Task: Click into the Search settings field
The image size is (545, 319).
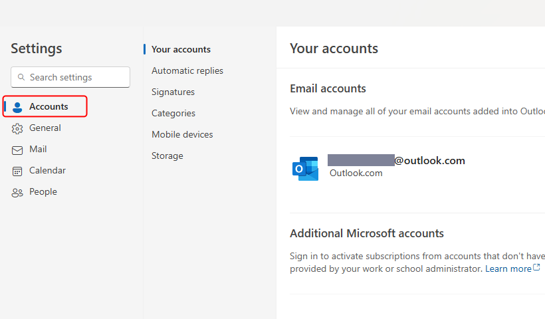Action: 70,77
